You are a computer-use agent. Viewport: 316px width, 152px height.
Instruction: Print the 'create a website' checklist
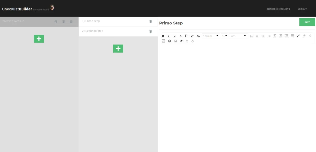[x=56, y=22]
